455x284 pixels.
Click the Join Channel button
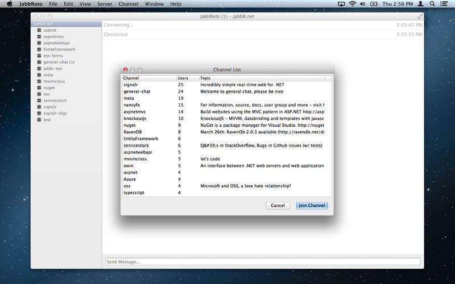point(312,206)
